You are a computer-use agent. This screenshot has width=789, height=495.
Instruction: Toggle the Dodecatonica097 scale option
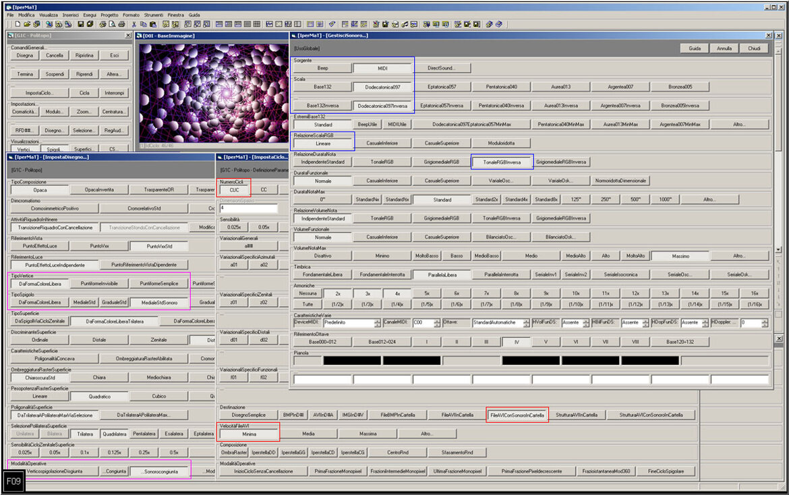[382, 87]
